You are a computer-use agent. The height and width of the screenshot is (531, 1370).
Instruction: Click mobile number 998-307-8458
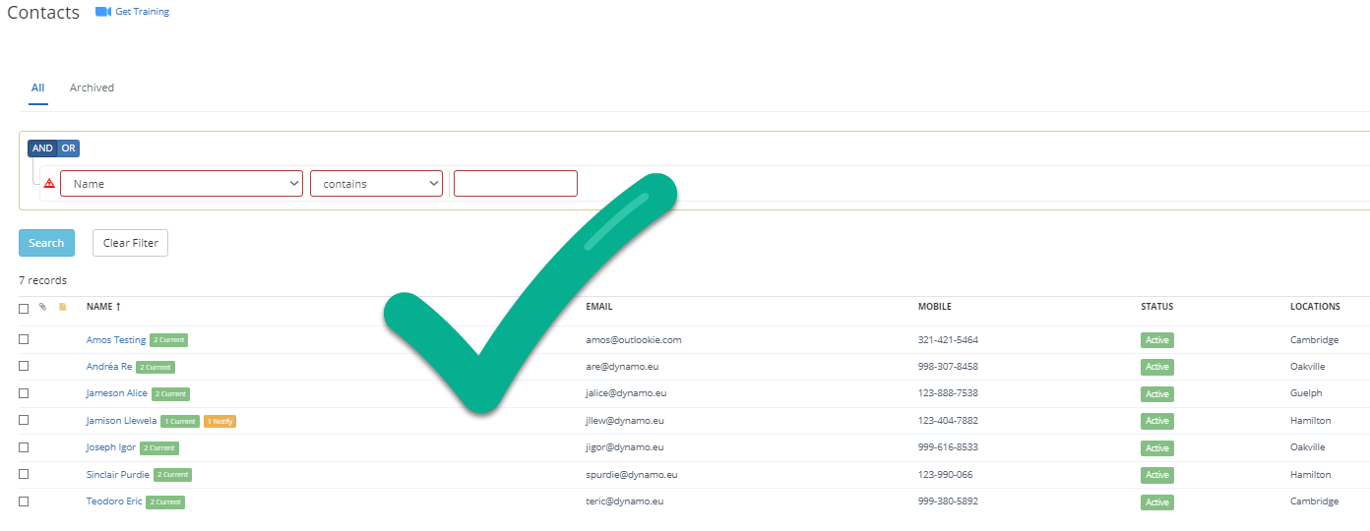click(948, 367)
